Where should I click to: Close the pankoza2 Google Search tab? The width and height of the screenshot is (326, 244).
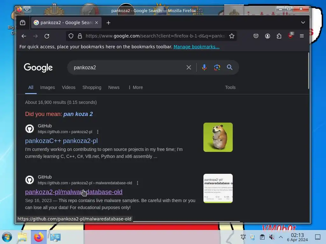(x=96, y=23)
